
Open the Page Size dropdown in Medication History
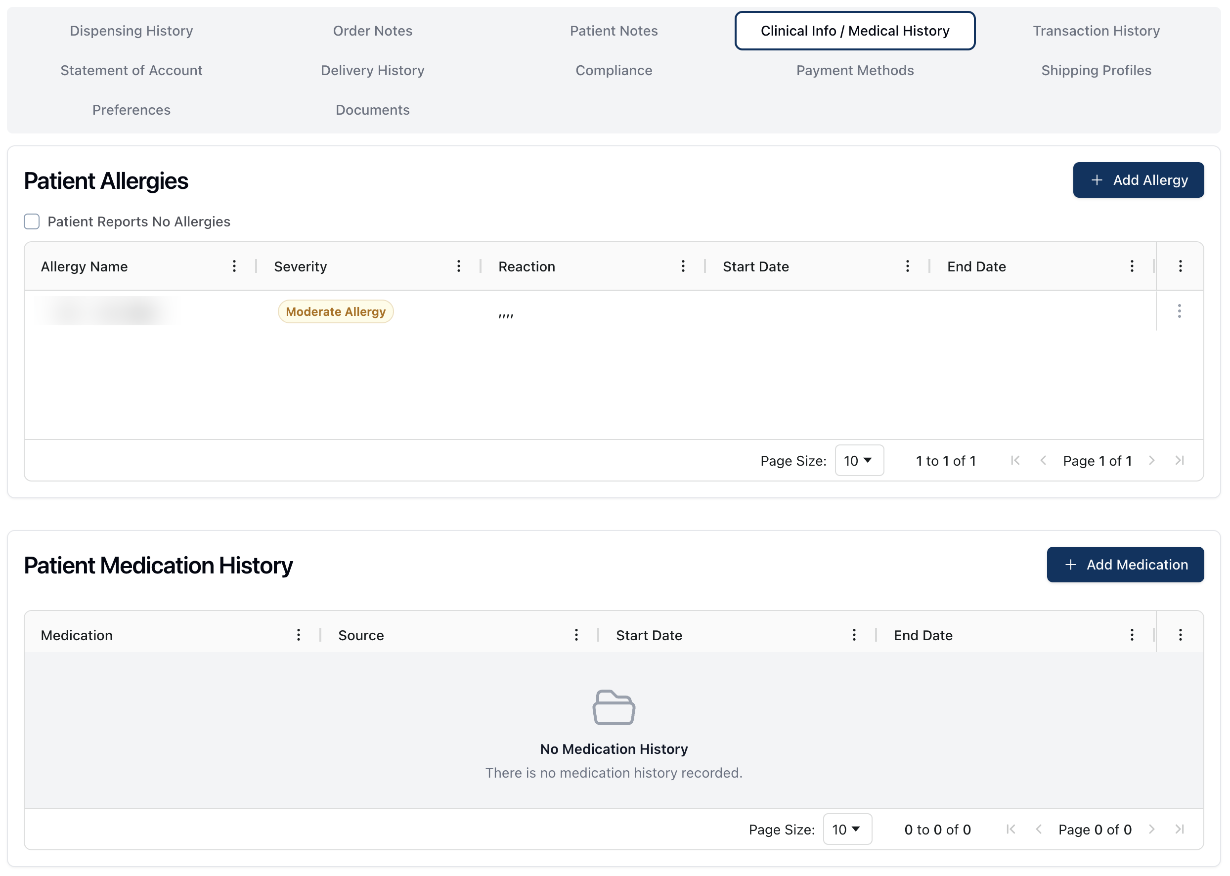(847, 830)
